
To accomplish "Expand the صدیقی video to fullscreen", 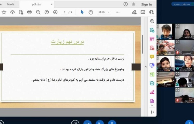I will tap(177, 26).
